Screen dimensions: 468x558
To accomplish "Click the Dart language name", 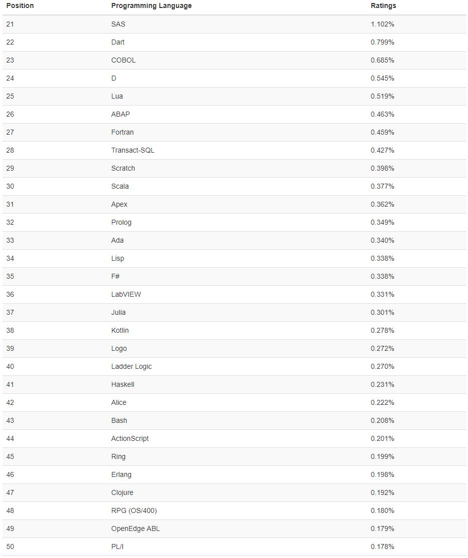I will 117,42.
